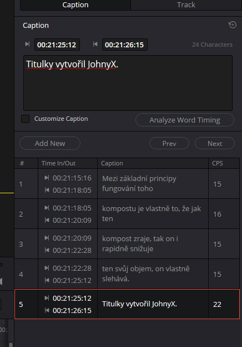Click Analyze Word Timing button
242x347 pixels.
coord(185,120)
